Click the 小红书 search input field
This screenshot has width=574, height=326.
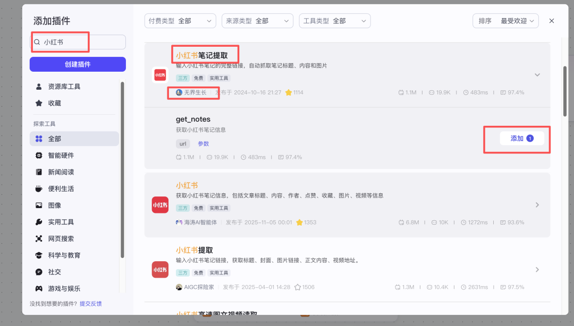tap(78, 42)
